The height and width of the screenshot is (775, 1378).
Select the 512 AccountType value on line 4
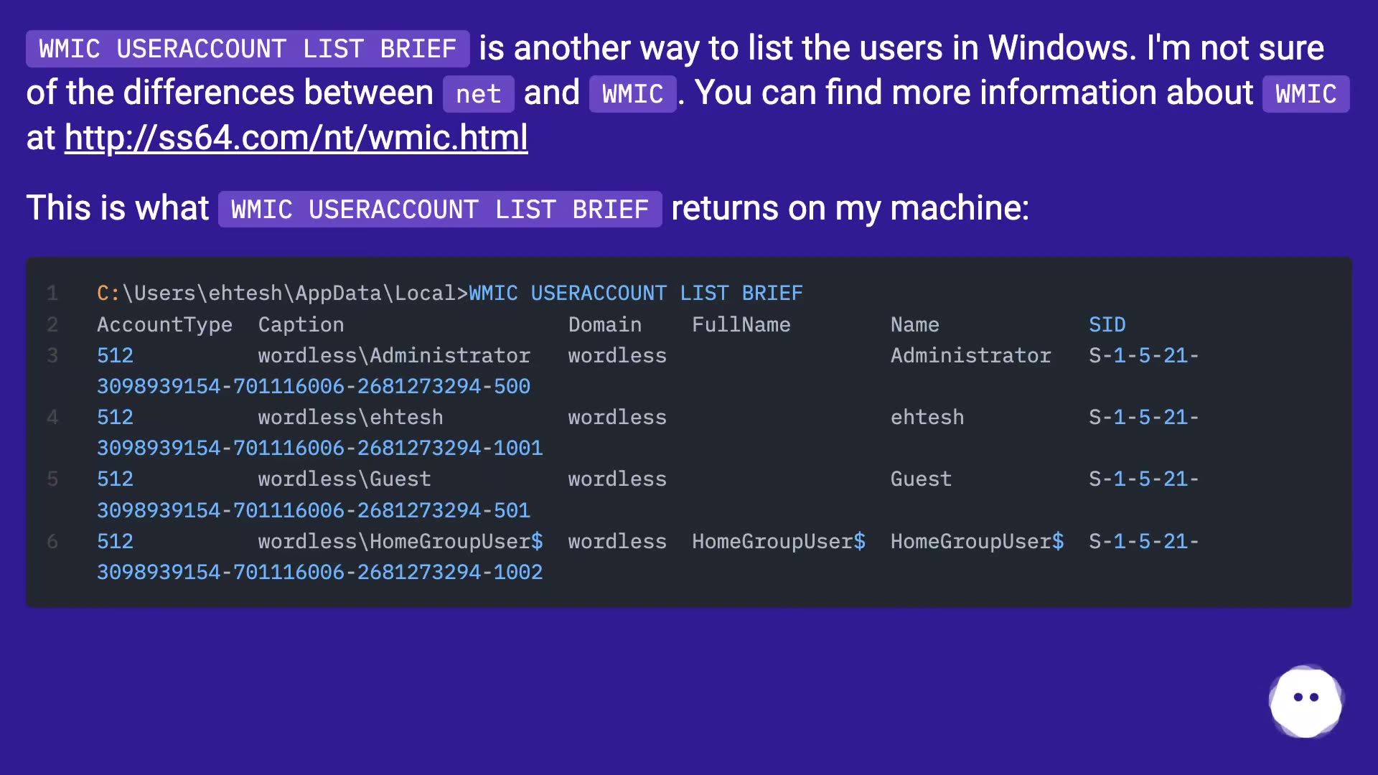click(115, 417)
